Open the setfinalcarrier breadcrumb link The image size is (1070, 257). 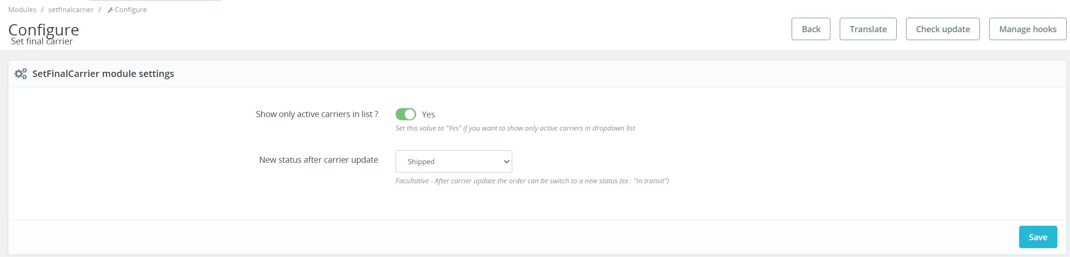[71, 10]
